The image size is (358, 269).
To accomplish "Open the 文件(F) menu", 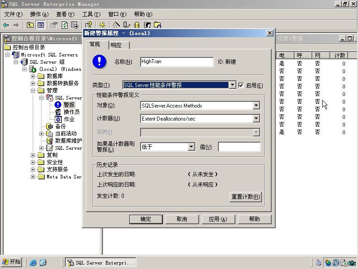I will 13,14.
